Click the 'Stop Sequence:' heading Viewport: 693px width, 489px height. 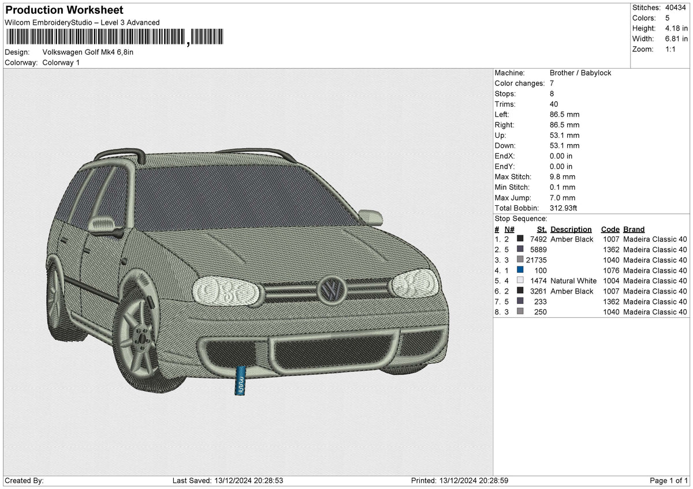click(x=521, y=219)
